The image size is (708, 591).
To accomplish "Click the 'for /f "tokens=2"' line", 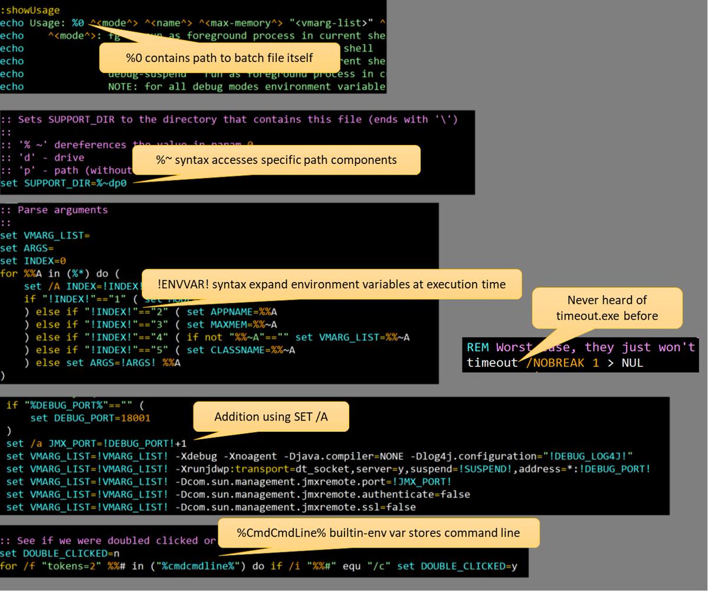I will (x=258, y=566).
